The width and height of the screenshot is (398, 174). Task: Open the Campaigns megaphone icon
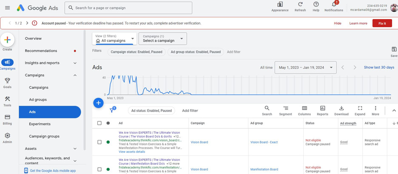(7, 62)
